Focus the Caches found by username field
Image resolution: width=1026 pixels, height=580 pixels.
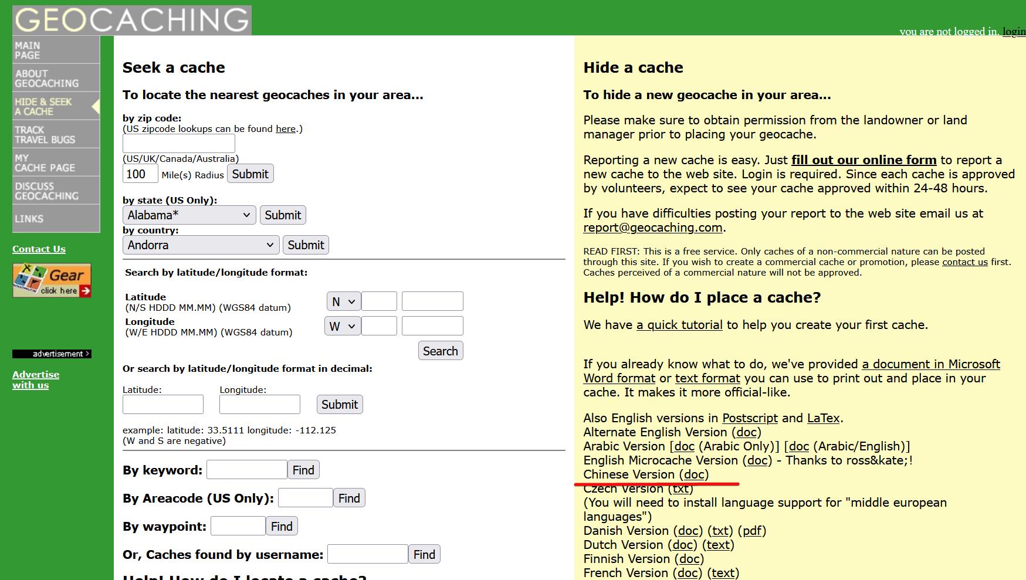(x=367, y=554)
